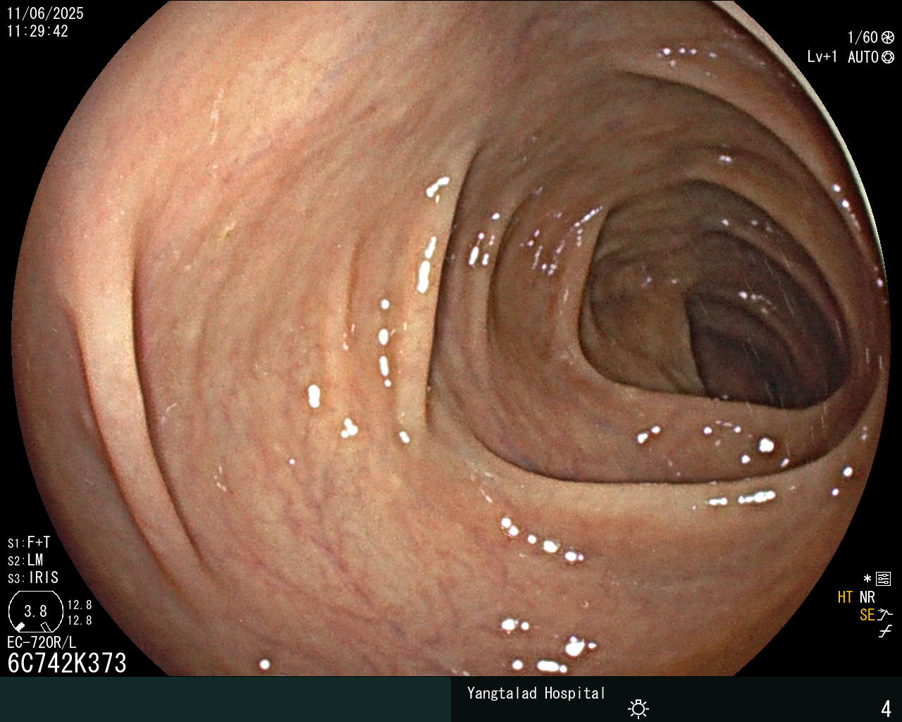
Task: Click the serial number 6C742K373
Action: pyautogui.click(x=67, y=663)
